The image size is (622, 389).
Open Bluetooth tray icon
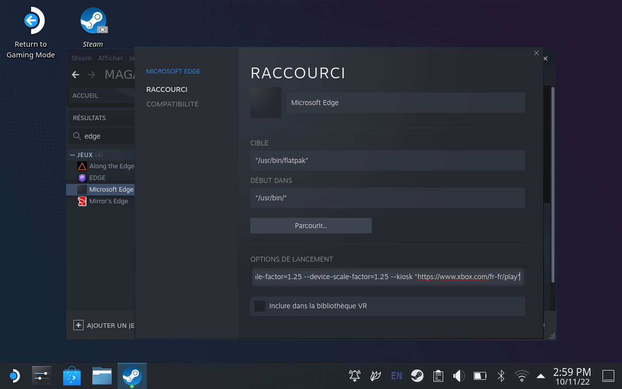pyautogui.click(x=501, y=375)
